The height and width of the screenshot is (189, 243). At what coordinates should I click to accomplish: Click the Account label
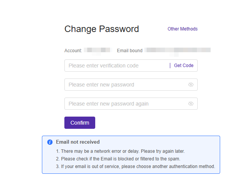73,50
